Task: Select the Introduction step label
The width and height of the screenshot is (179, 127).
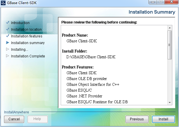Action: (x=20, y=23)
